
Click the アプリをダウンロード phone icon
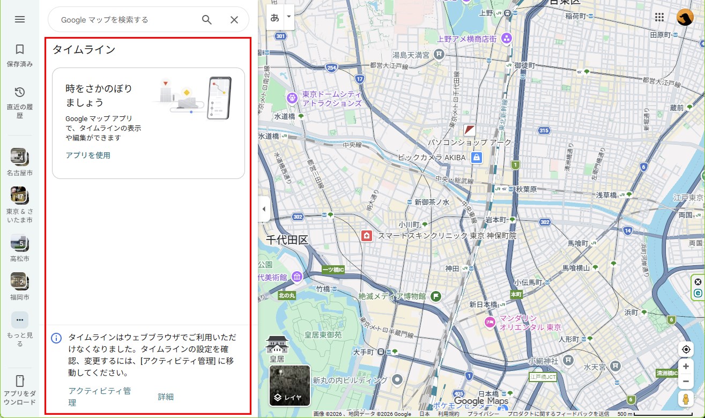point(20,381)
